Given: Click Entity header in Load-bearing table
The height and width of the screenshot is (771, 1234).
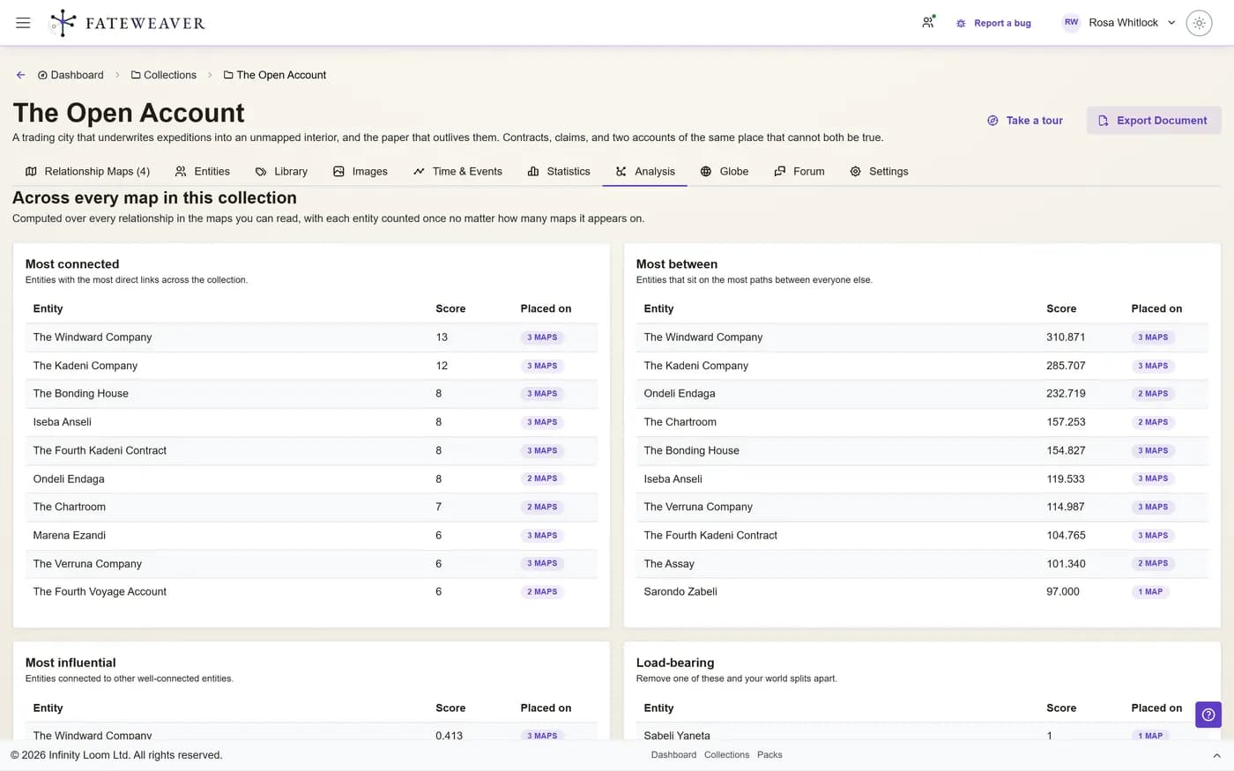Looking at the screenshot, I should pos(658,708).
